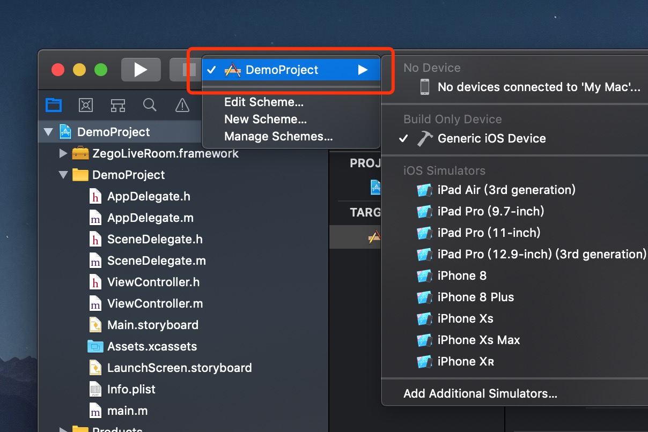This screenshot has height=432, width=648.
Task: Select the DemoProject yellow folder row
Action: tap(183, 175)
